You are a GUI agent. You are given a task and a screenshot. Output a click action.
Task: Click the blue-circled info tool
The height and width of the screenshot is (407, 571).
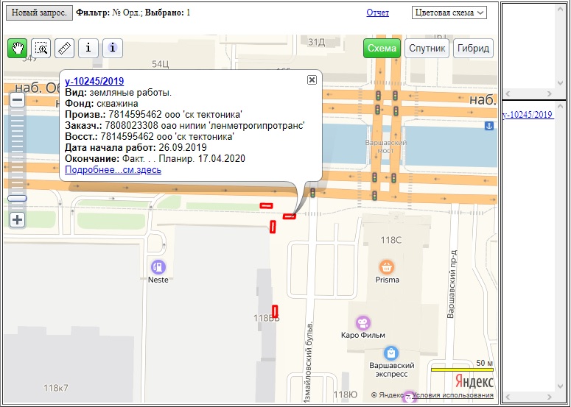(x=112, y=49)
